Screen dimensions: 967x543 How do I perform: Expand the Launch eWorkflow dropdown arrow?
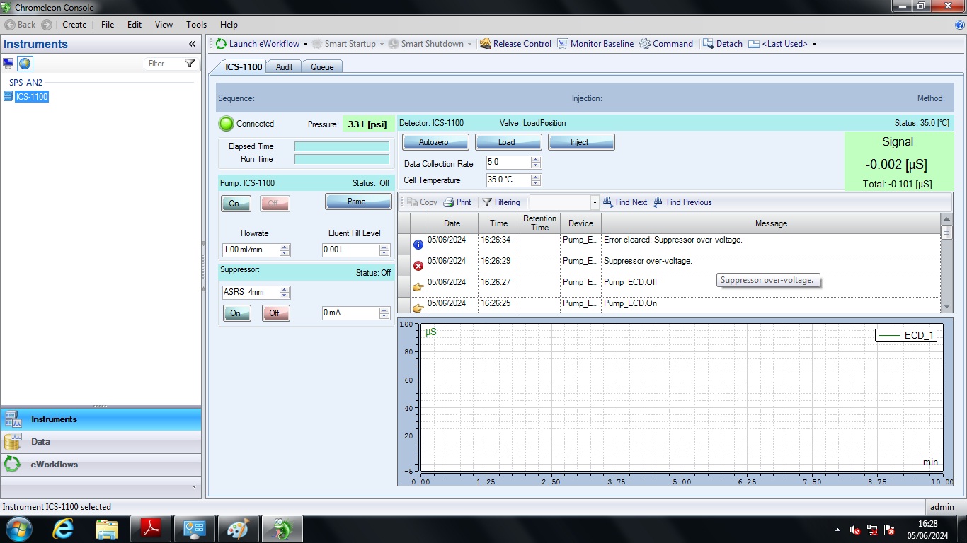point(306,44)
